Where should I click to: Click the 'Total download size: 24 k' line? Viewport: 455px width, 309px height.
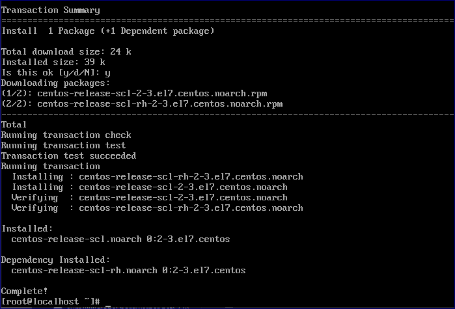[66, 52]
